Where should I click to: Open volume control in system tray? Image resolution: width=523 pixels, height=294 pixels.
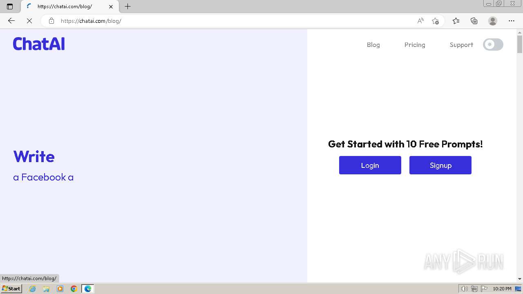[x=465, y=289]
